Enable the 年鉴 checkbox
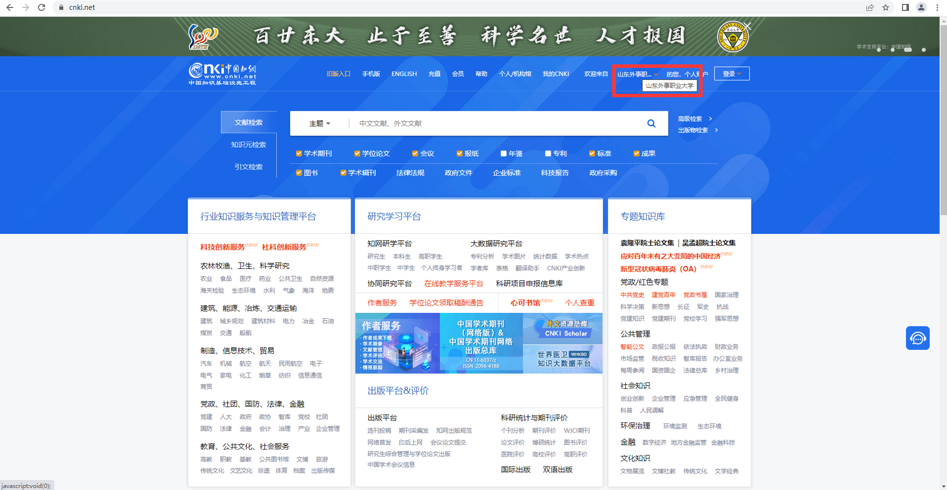This screenshot has width=947, height=490. coord(503,154)
